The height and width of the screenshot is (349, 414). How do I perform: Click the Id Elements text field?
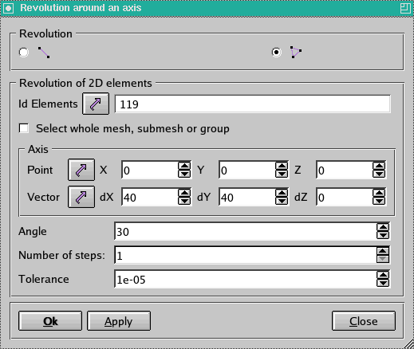(x=252, y=104)
